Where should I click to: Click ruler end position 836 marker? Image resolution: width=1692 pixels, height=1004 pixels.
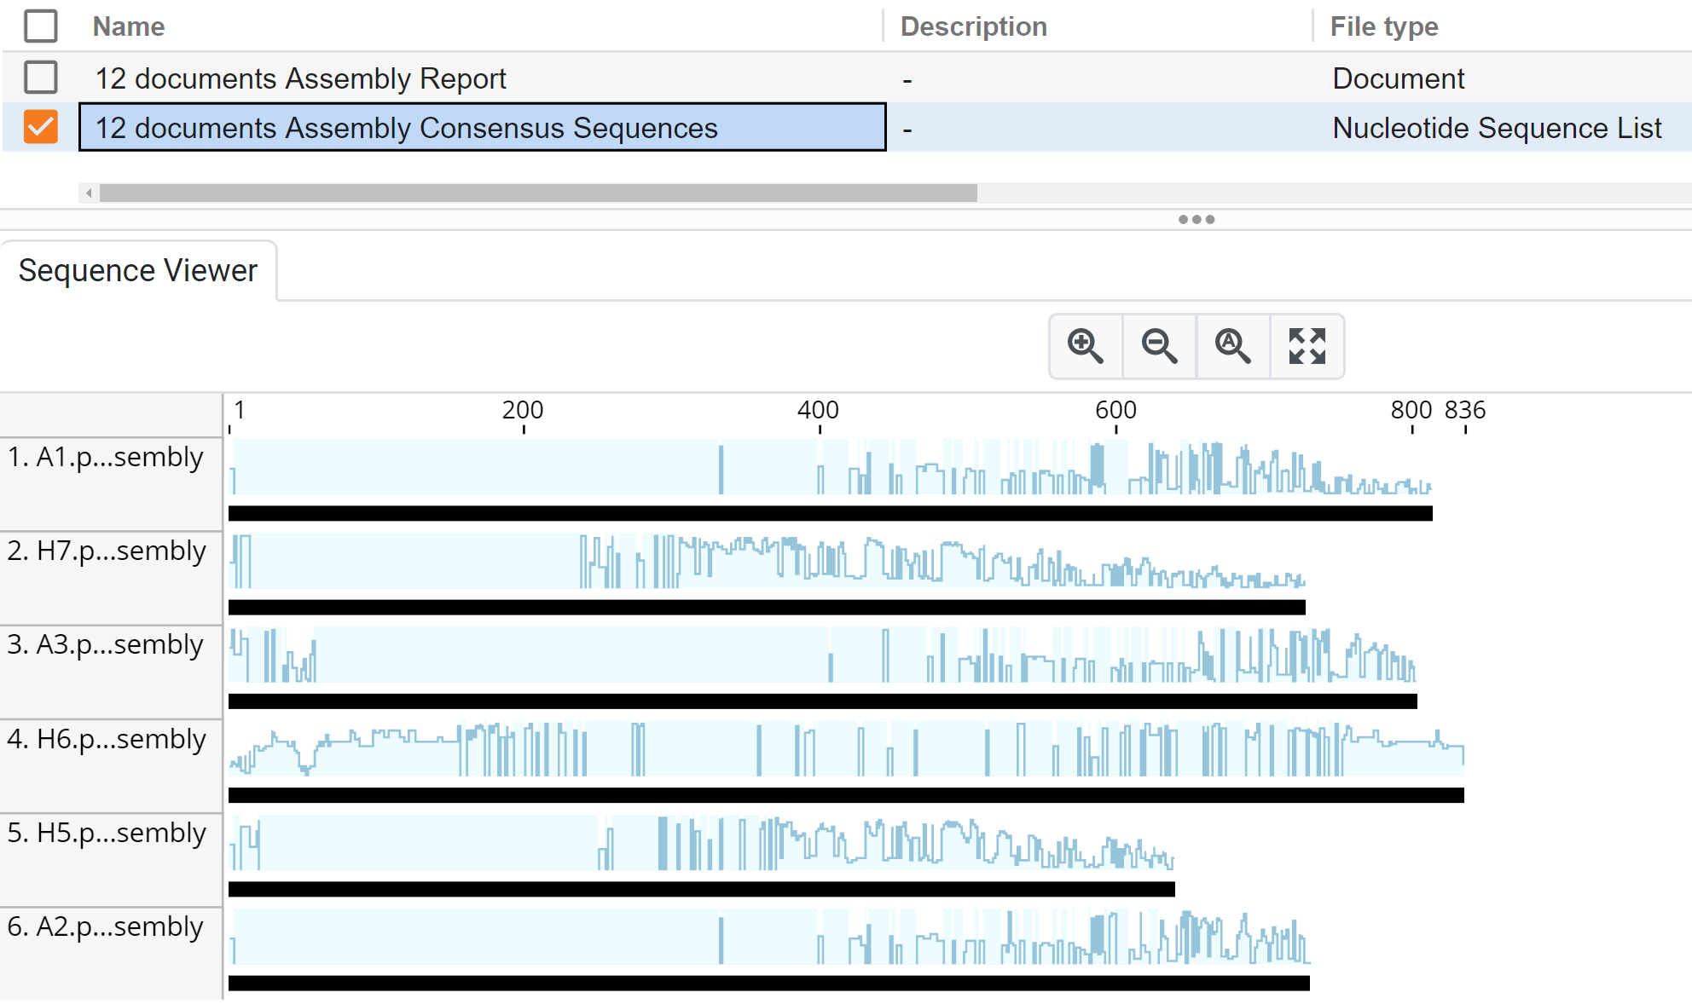click(1465, 411)
